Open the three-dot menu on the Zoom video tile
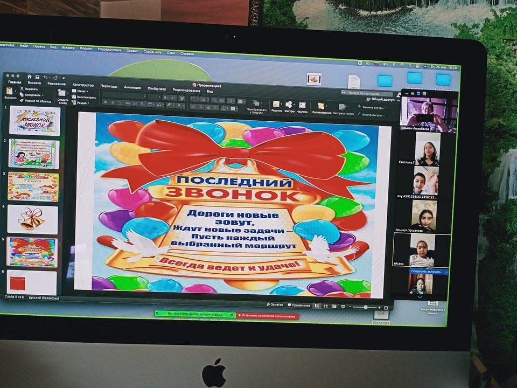This screenshot has height=388, width=517. 446,272
